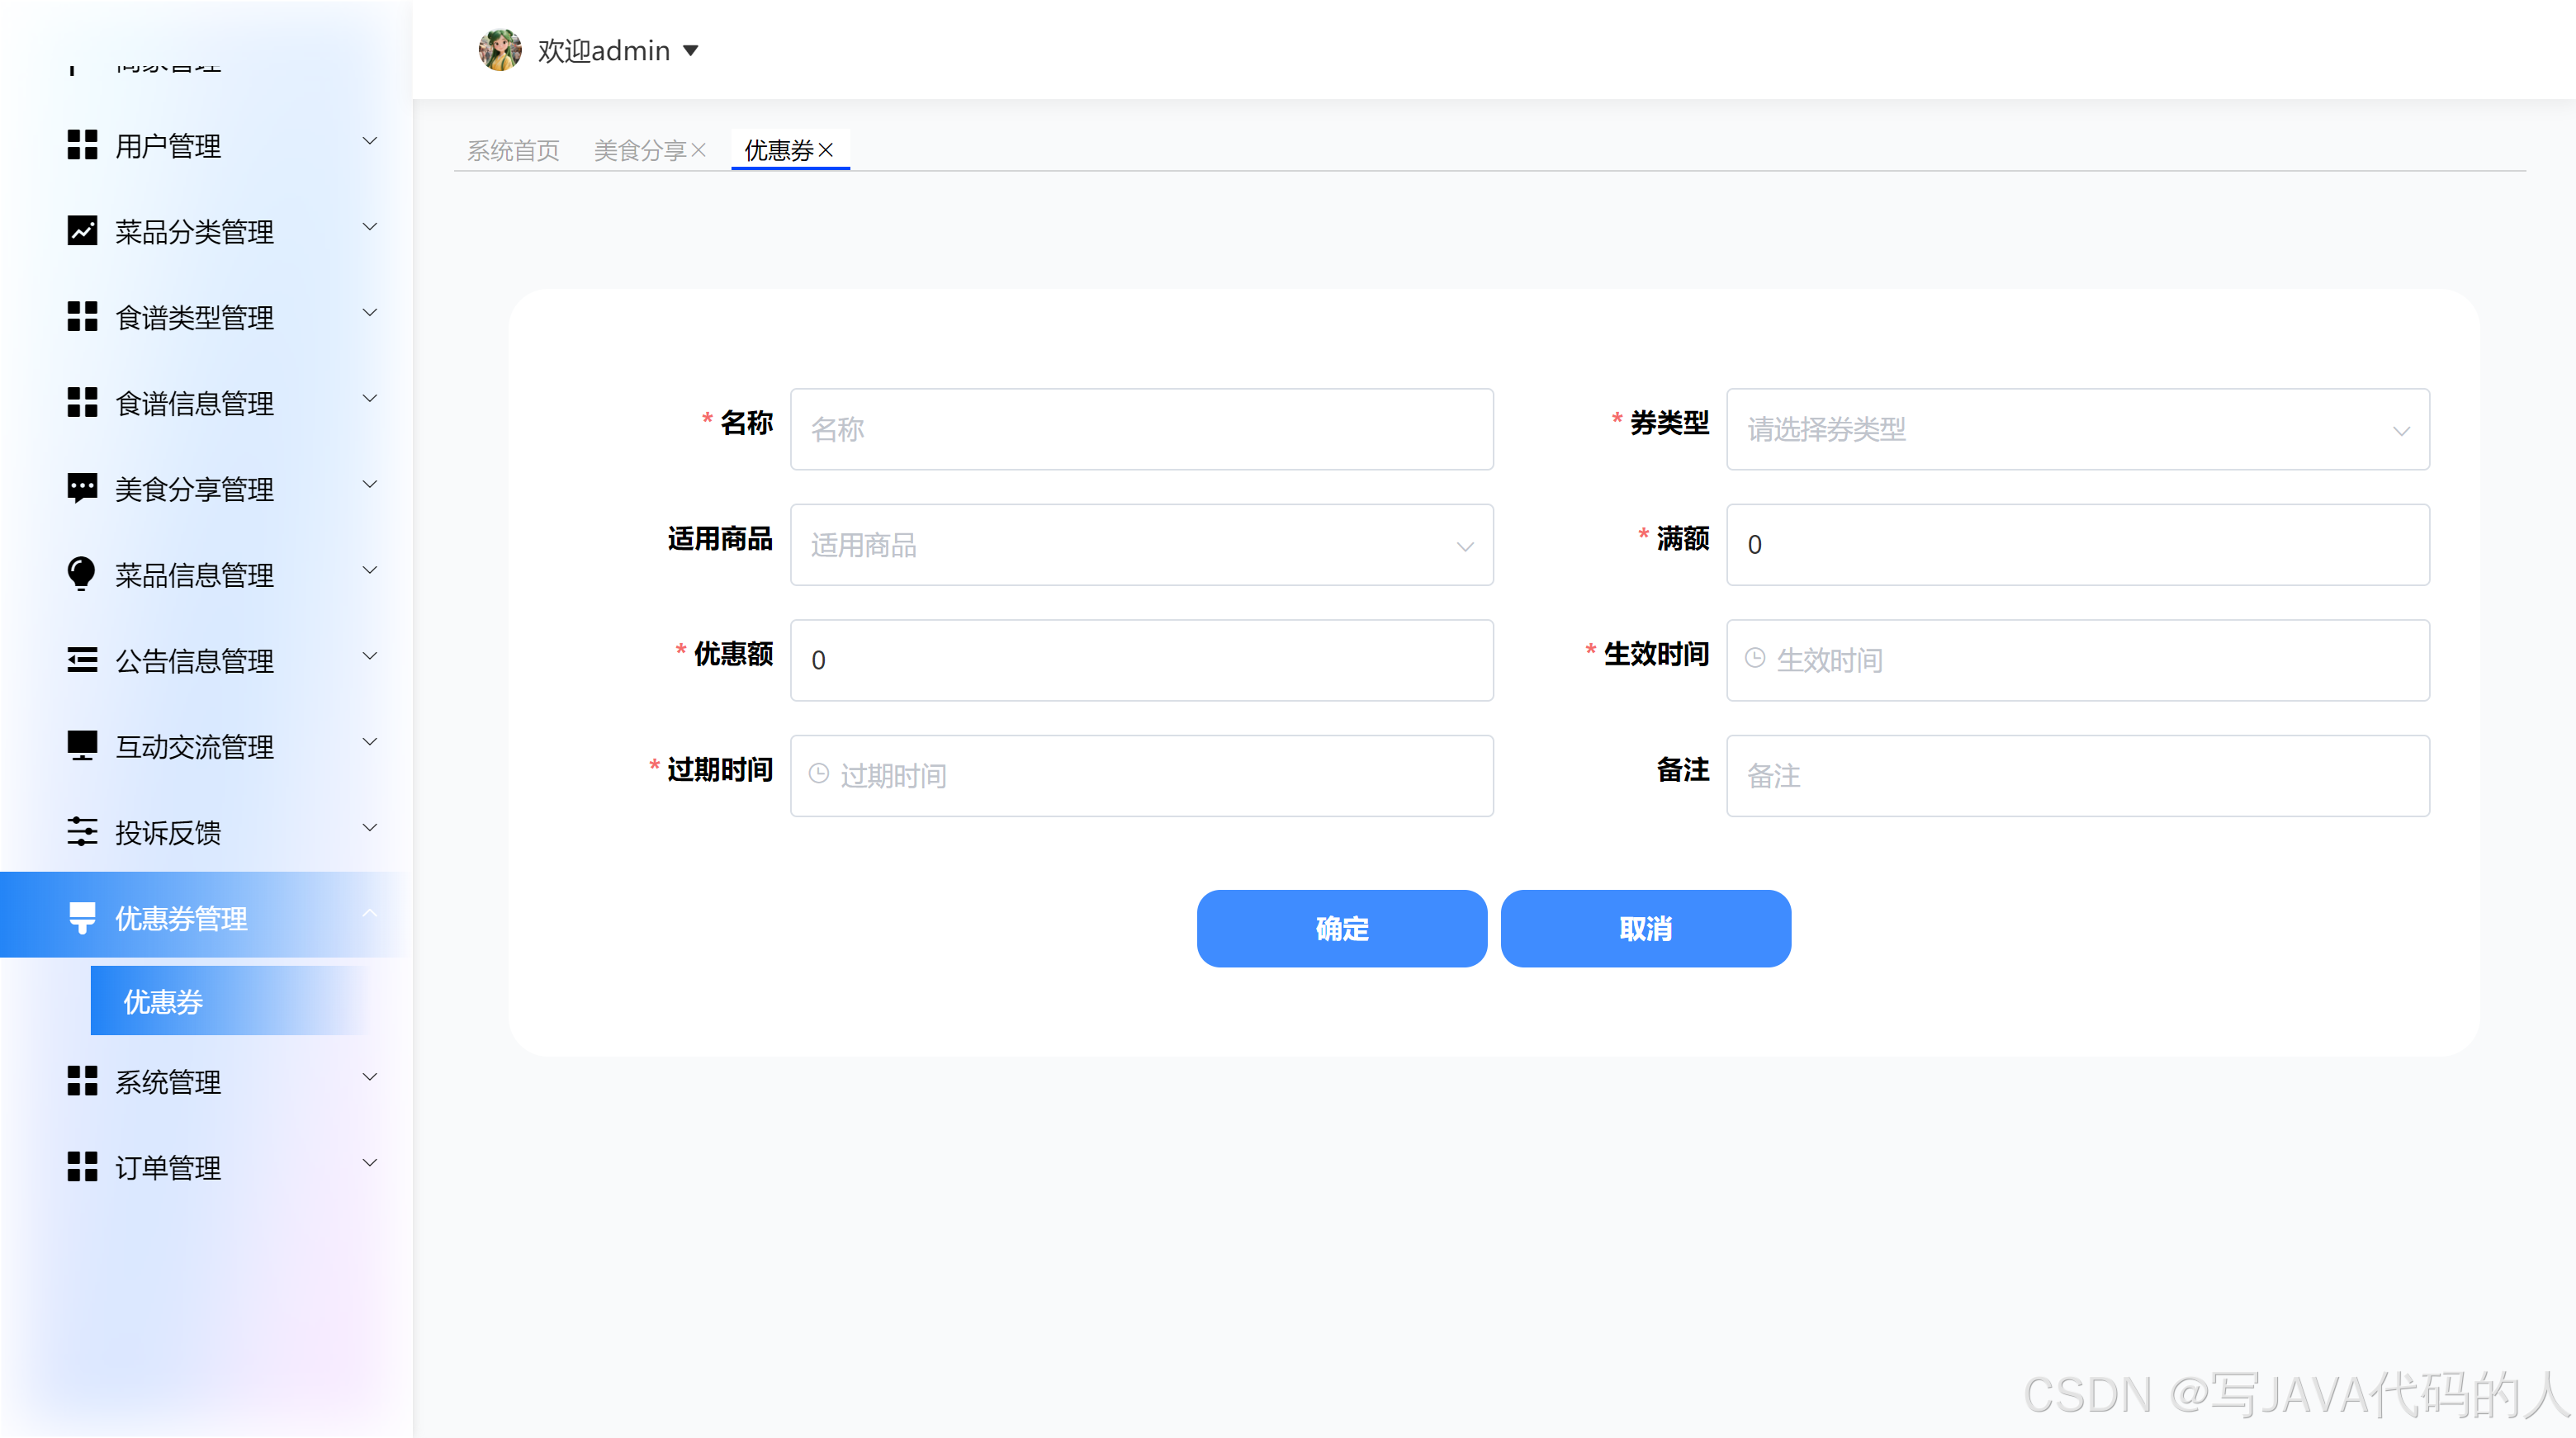Click the 菜品分类管理 chart icon

(x=82, y=231)
